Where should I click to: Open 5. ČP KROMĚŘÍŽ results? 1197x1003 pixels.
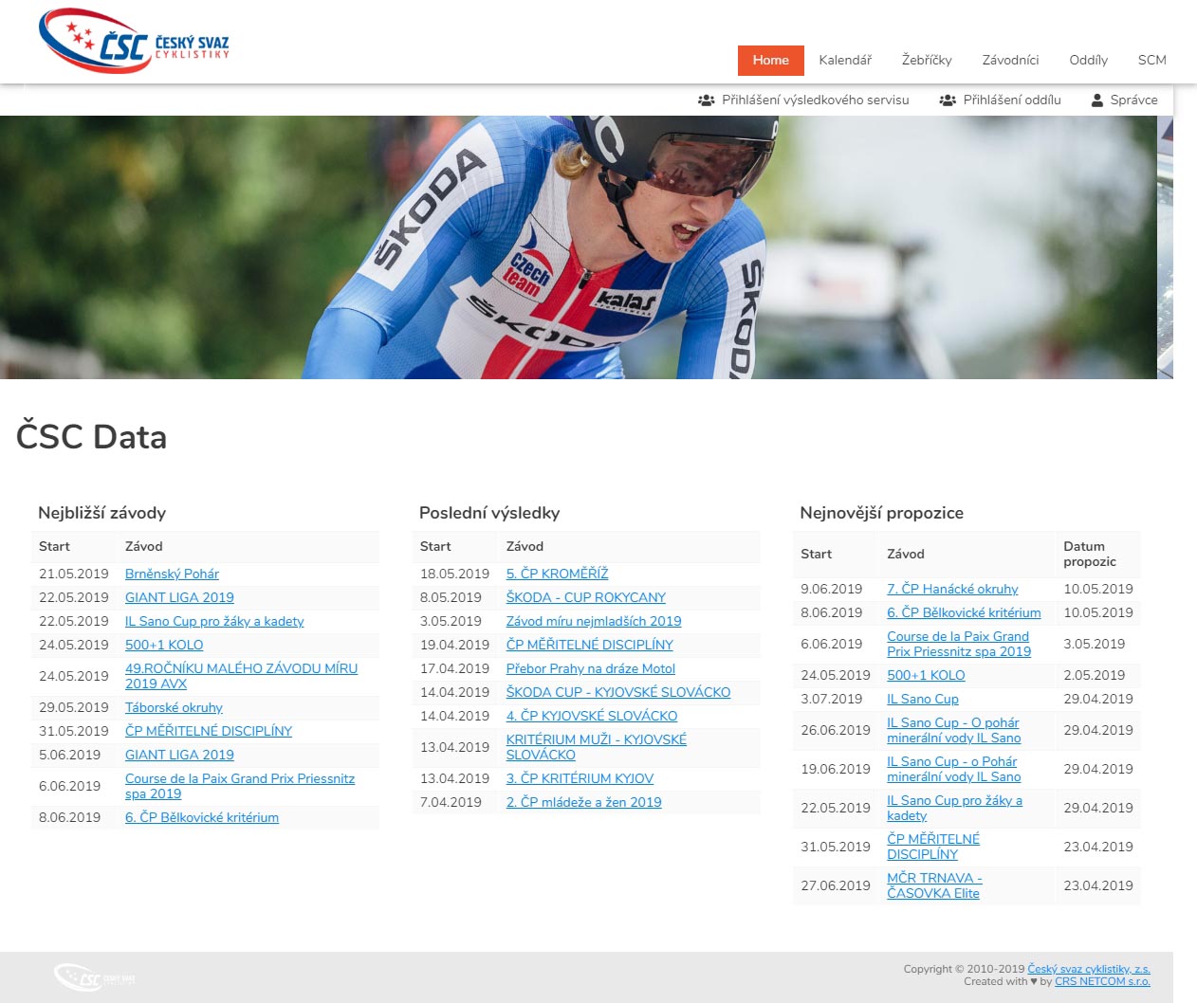[x=557, y=574]
